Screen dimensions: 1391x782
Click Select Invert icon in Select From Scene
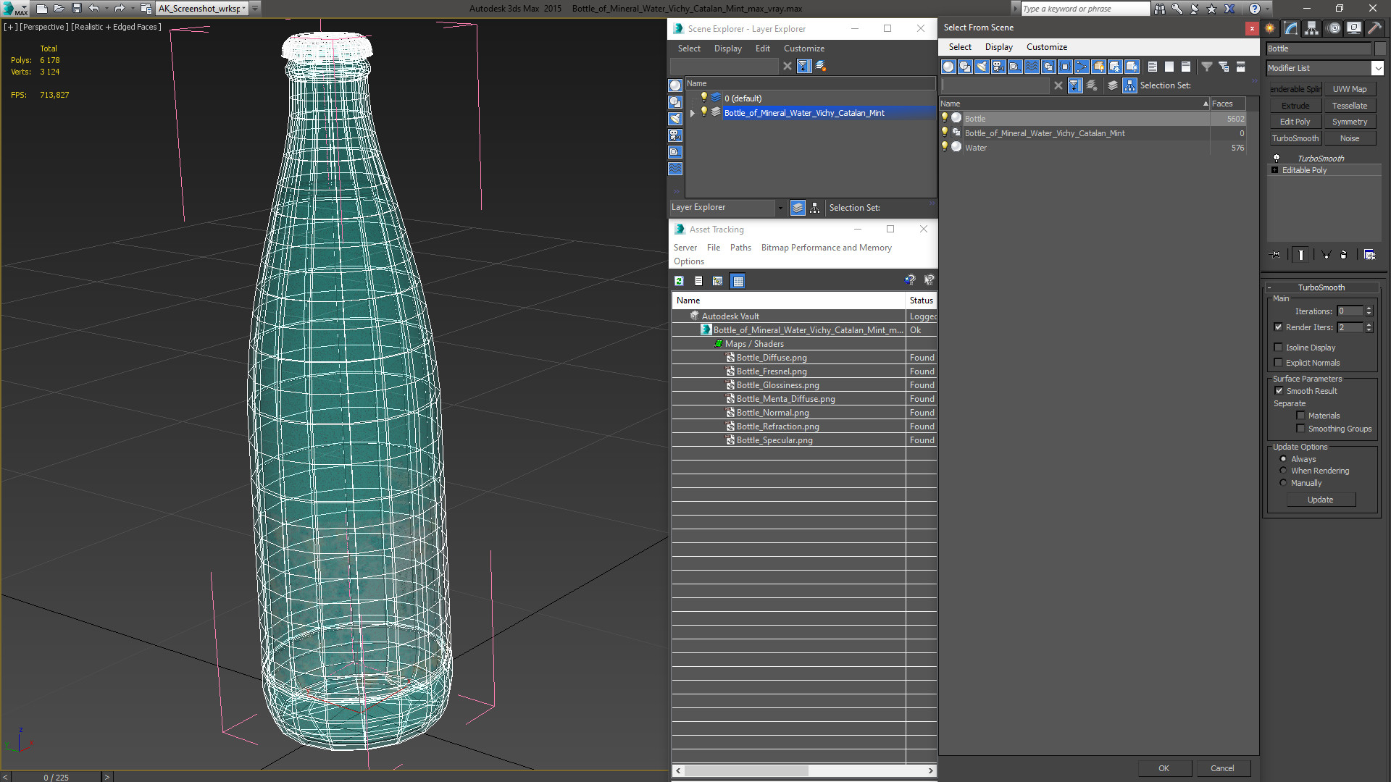[1186, 67]
